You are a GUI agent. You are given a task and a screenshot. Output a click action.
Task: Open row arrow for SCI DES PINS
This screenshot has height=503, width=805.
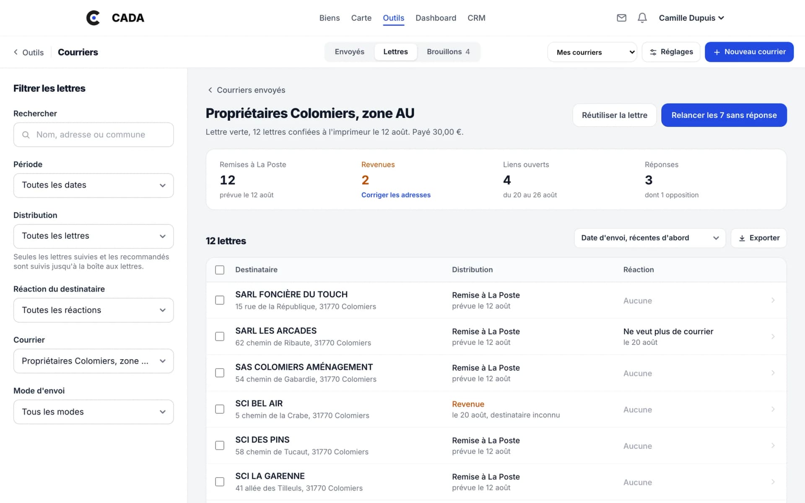(773, 446)
